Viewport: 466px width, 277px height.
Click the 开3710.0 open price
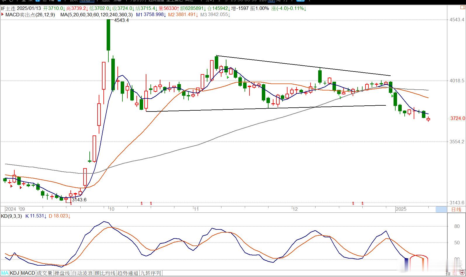tap(54, 8)
